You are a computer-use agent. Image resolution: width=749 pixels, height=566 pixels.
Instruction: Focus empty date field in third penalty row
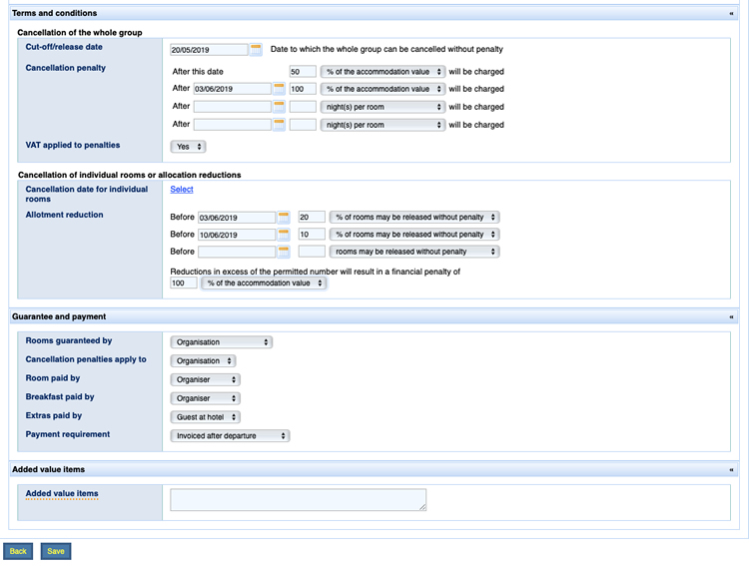(232, 107)
